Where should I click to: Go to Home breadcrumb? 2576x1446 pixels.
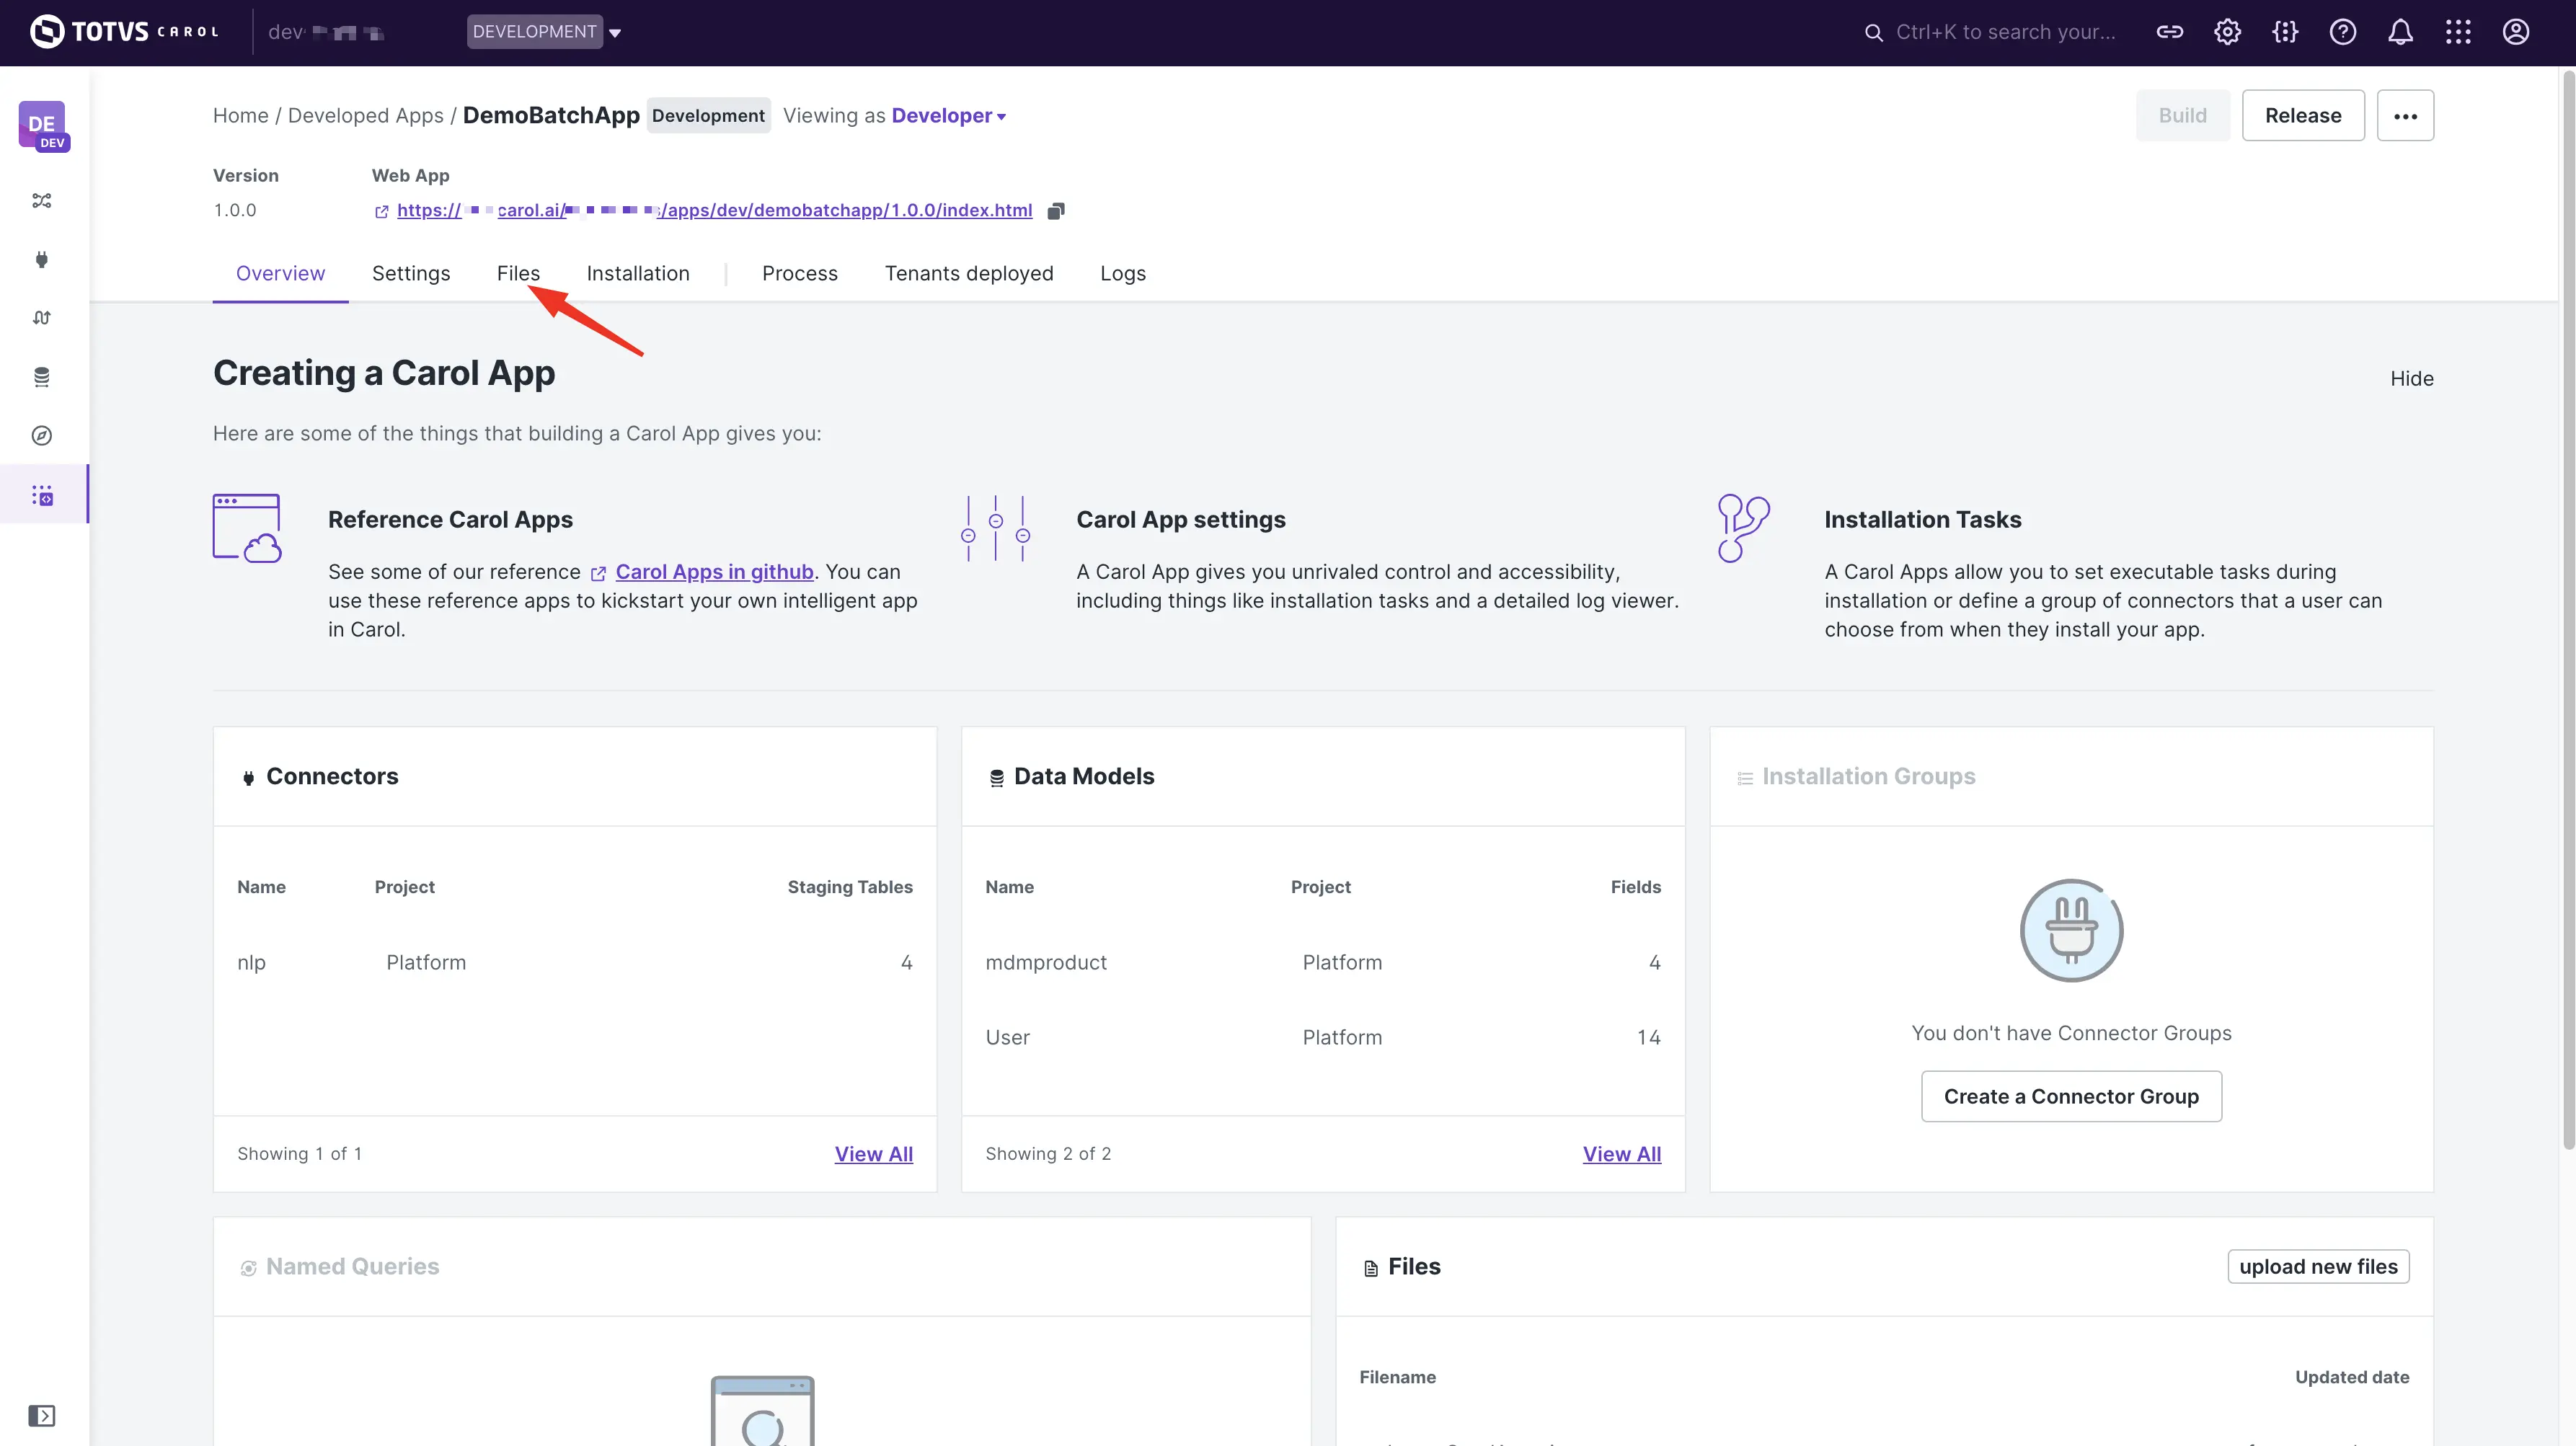240,115
